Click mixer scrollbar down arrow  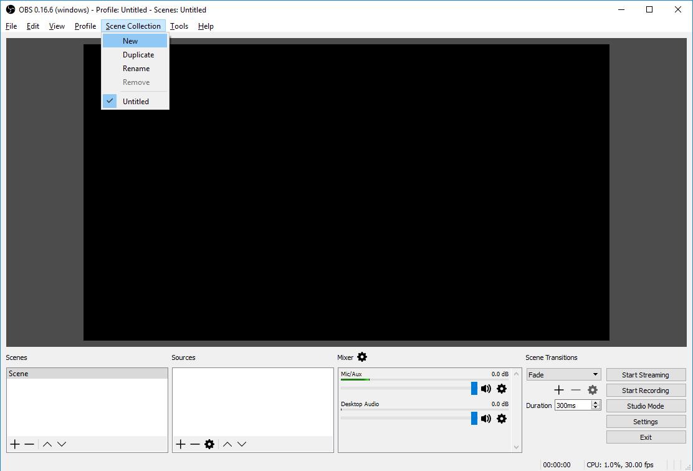pyautogui.click(x=516, y=447)
